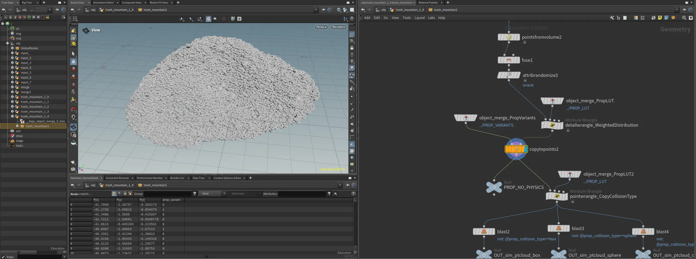Toggle the viewport lock icon in right toolbar
696x259 pixels.
click(352, 48)
